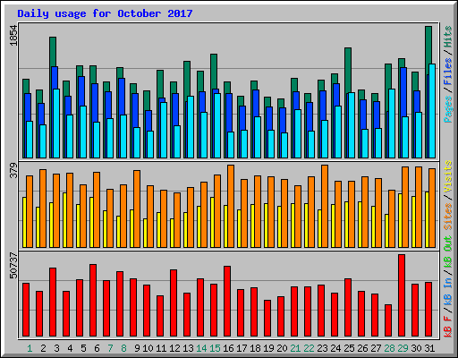Click the red kB bar for day 29
Viewport: 458px width, 358px height.
coord(402,295)
